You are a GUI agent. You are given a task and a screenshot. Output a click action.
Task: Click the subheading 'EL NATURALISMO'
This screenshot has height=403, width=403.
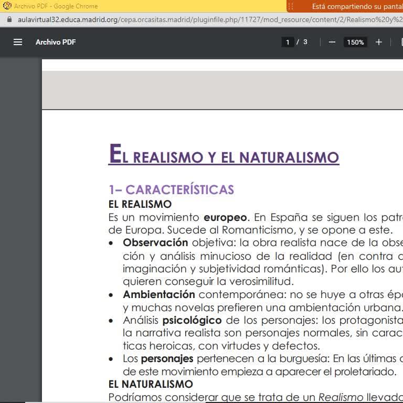pos(151,384)
